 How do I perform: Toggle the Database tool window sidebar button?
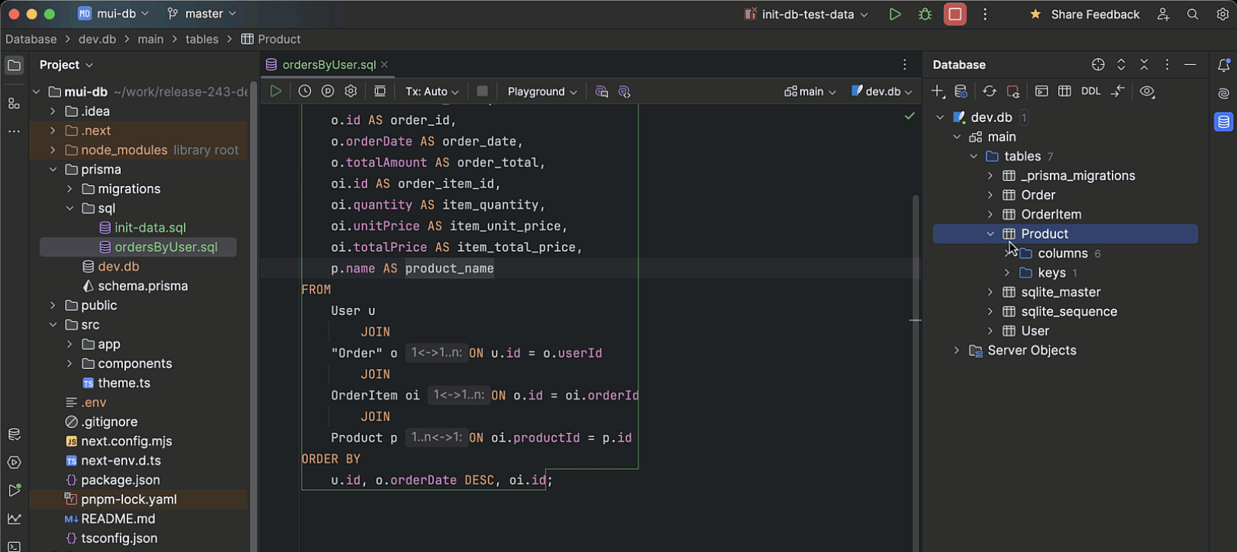click(x=1223, y=122)
